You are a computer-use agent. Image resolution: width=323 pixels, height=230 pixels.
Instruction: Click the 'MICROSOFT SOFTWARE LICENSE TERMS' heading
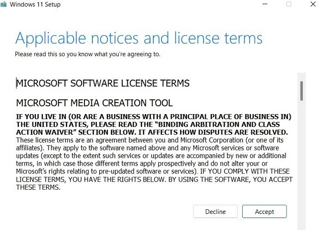click(103, 83)
